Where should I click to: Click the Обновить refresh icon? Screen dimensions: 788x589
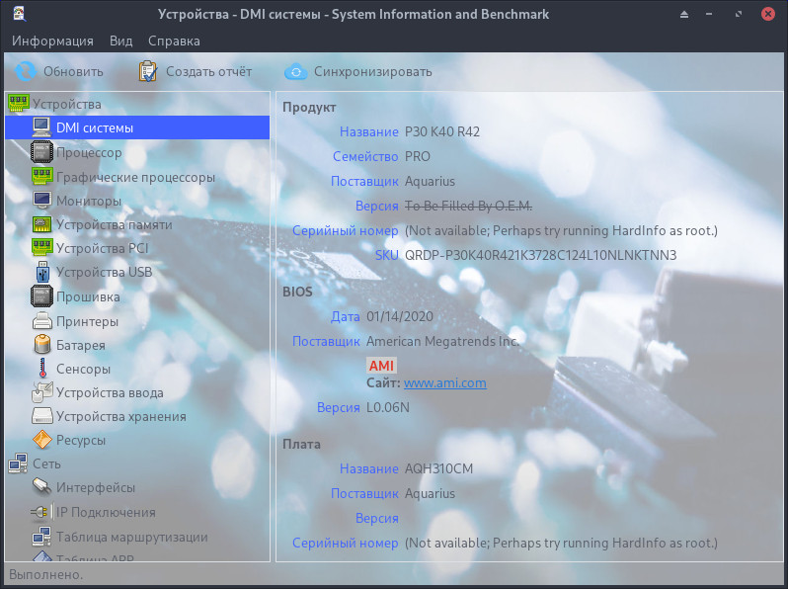point(25,71)
